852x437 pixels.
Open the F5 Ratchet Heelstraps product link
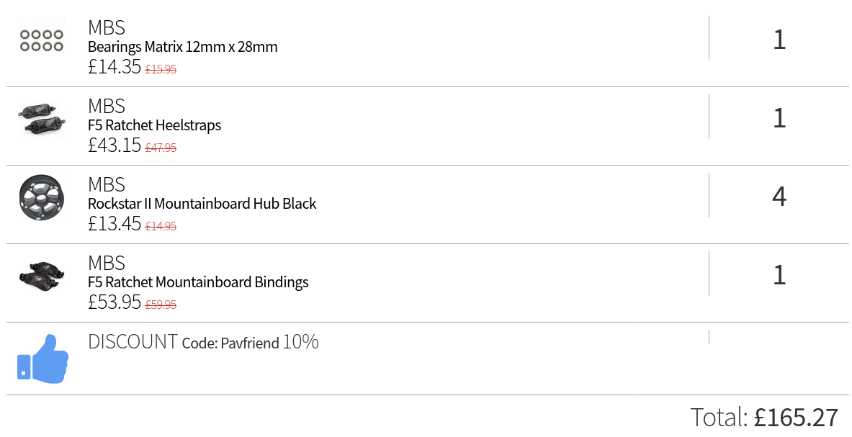pos(154,125)
